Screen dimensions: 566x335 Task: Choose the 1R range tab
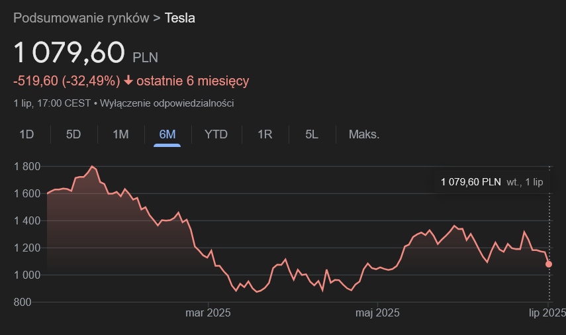[x=265, y=134]
